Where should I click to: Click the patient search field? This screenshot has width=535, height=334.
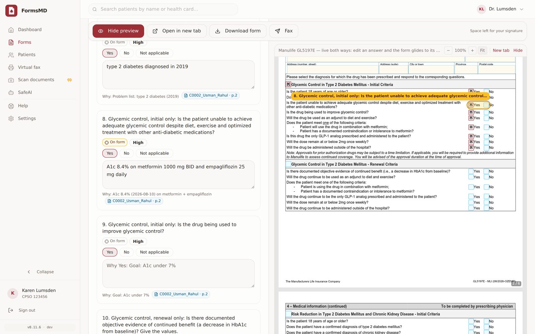[x=163, y=9]
